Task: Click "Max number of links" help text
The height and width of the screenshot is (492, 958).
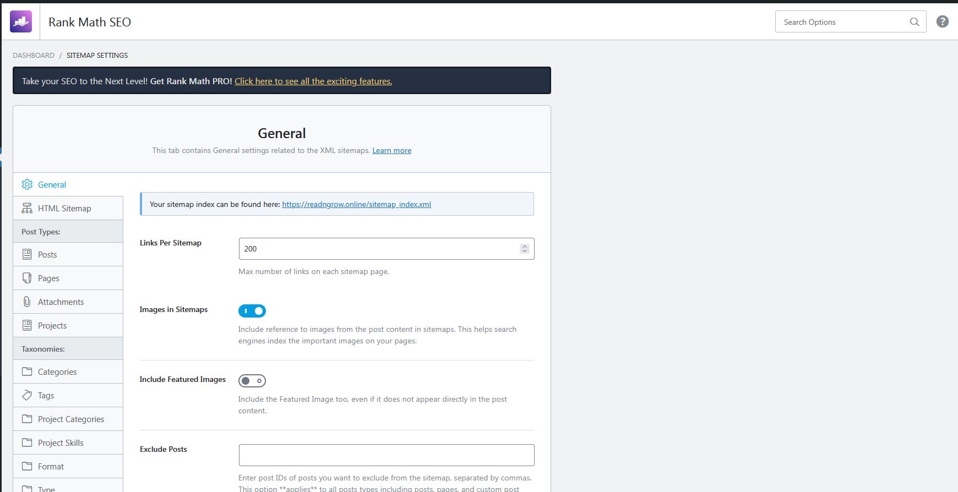Action: tap(314, 271)
